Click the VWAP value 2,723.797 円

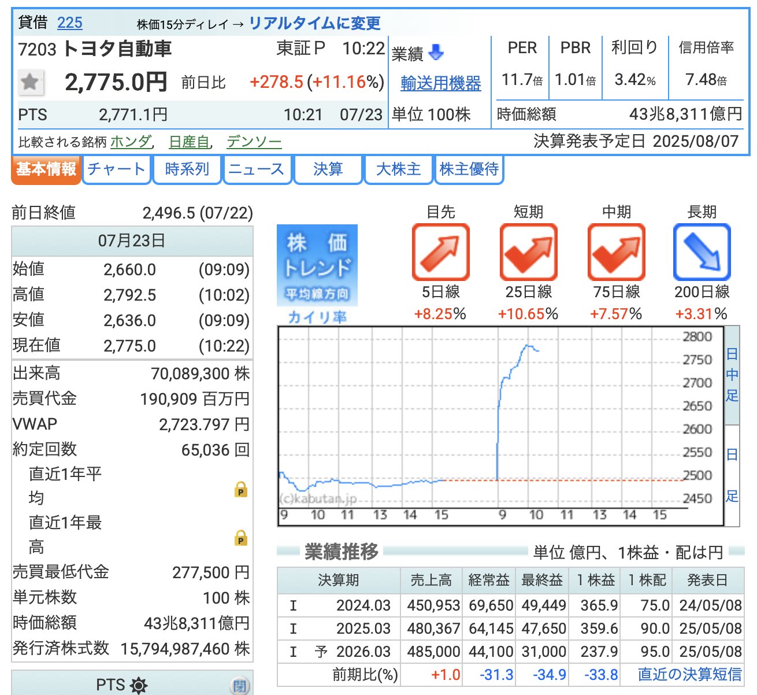click(205, 424)
